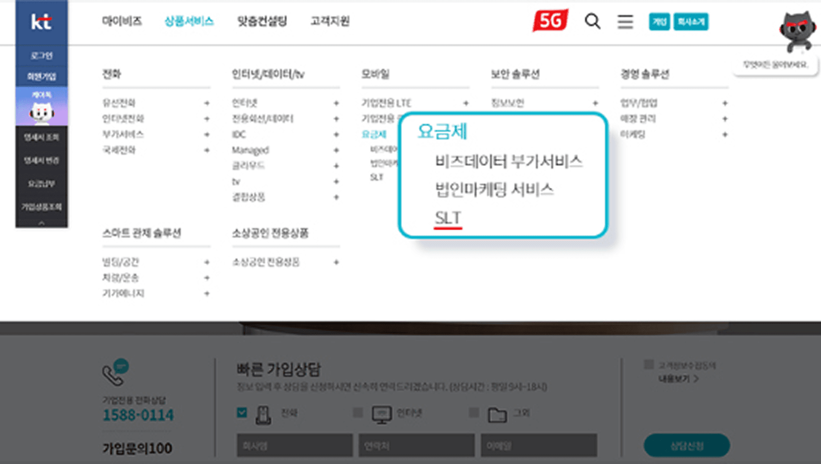Open 요금납부 in the sidebar
The height and width of the screenshot is (464, 821).
[42, 184]
